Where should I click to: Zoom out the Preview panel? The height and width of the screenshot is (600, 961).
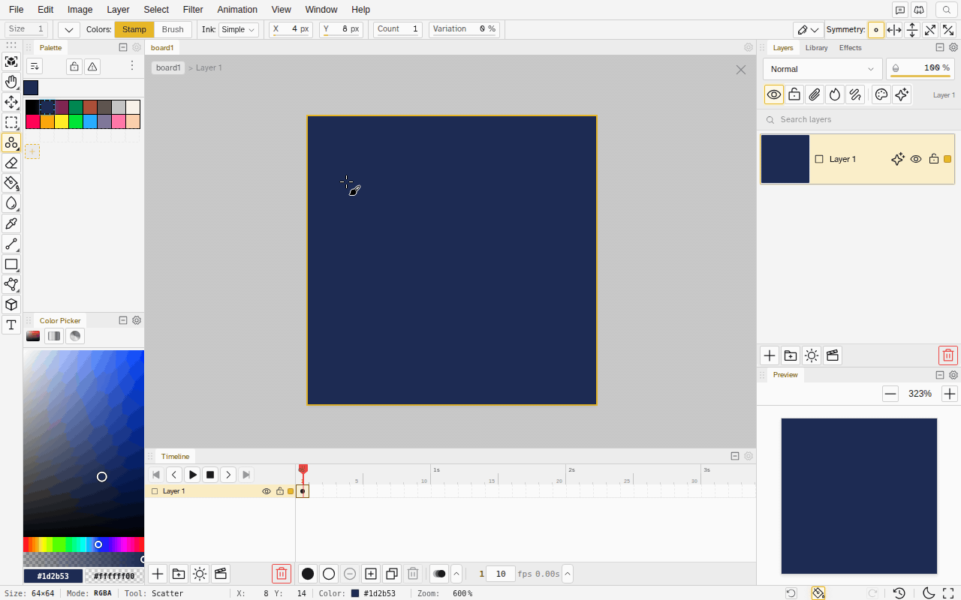click(890, 394)
